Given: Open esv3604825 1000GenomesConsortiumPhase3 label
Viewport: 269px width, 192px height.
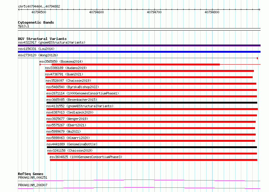Looking at the screenshot, I should 86,157.
